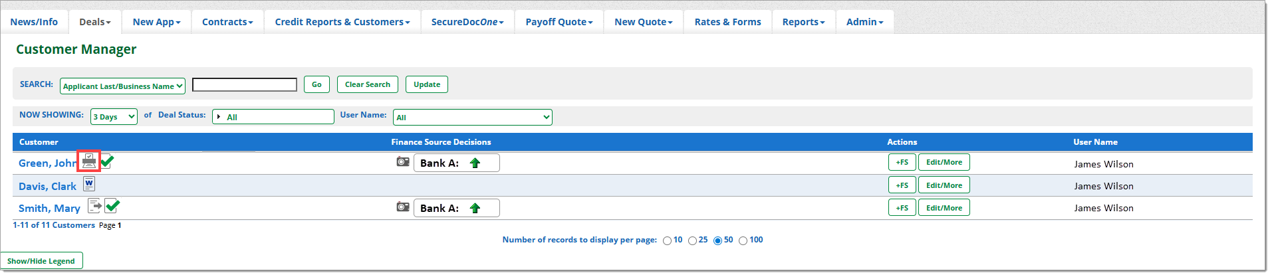Open the Applicant Last/Business Name search dropdown
The width and height of the screenshot is (1270, 275).
(122, 86)
